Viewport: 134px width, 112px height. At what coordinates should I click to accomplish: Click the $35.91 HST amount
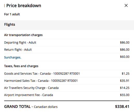point(125,81)
